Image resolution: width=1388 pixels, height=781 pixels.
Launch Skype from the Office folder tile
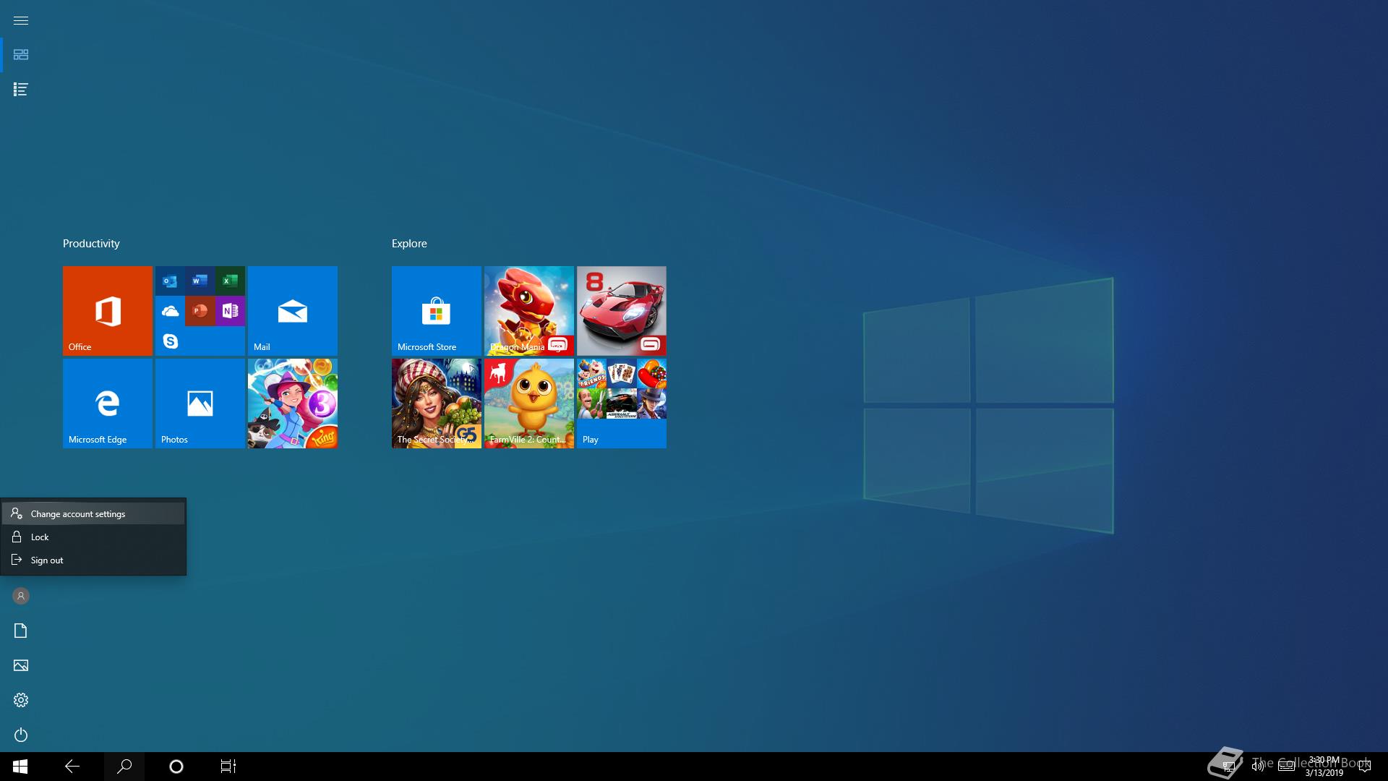click(170, 341)
